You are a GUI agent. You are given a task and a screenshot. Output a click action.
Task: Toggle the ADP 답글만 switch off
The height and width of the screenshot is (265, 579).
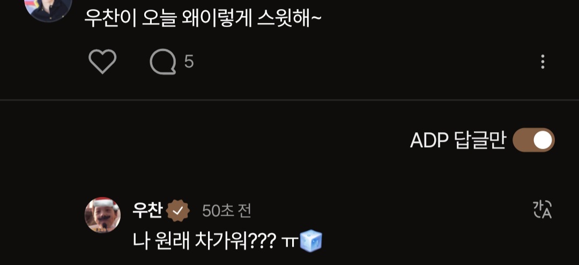point(533,140)
